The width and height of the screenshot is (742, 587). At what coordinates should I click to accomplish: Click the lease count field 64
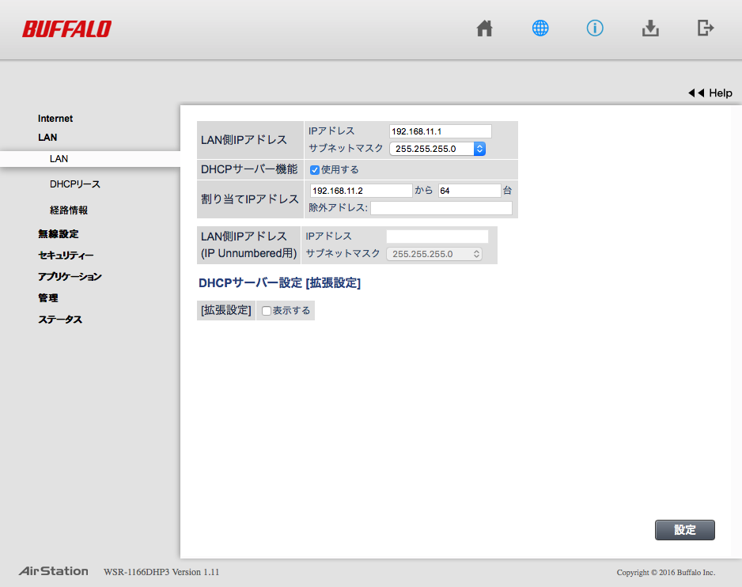coord(469,191)
